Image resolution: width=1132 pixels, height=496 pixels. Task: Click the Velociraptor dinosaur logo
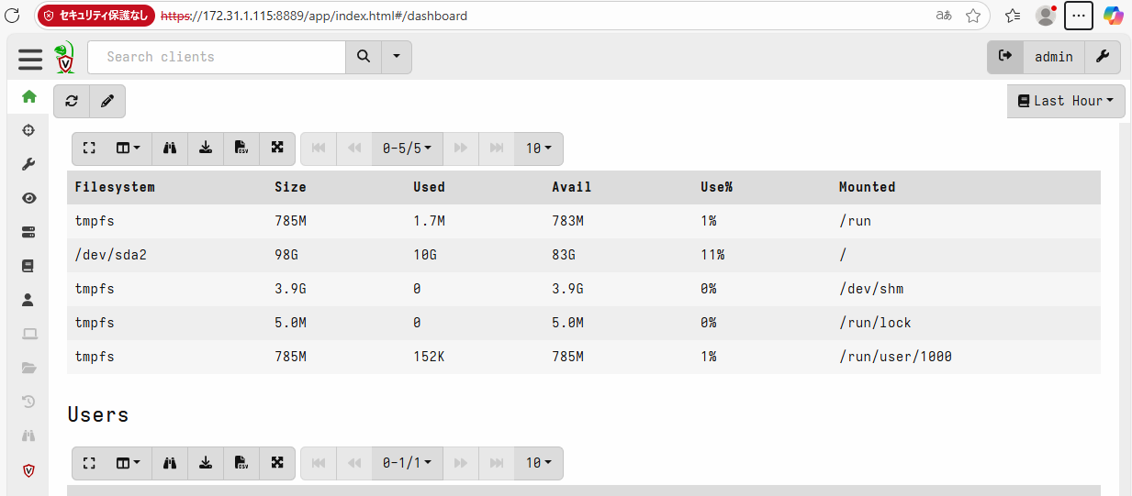64,58
